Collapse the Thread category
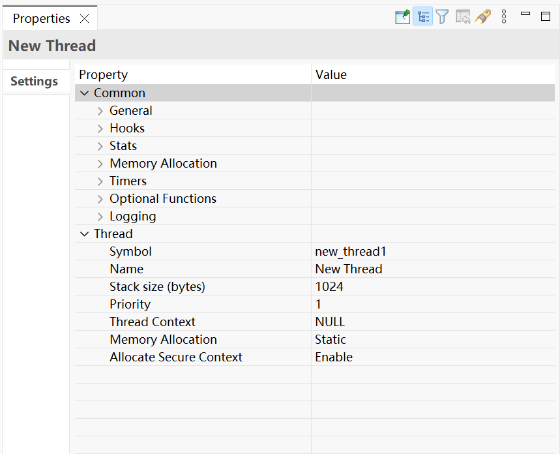The height and width of the screenshot is (454, 560). click(84, 234)
